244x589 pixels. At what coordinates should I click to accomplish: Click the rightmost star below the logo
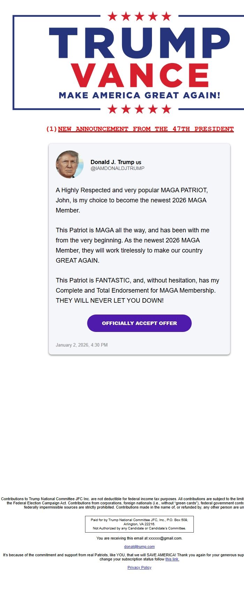[167, 109]
